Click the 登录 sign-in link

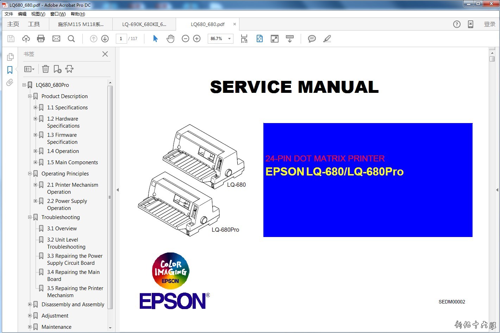coord(489,24)
